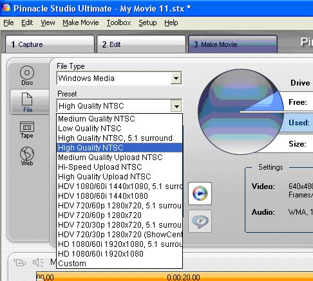Open the Setup menu
Viewport: 313px width, 281px height.
coord(147,23)
